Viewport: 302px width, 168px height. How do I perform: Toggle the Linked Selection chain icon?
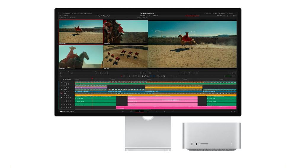pos(145,76)
